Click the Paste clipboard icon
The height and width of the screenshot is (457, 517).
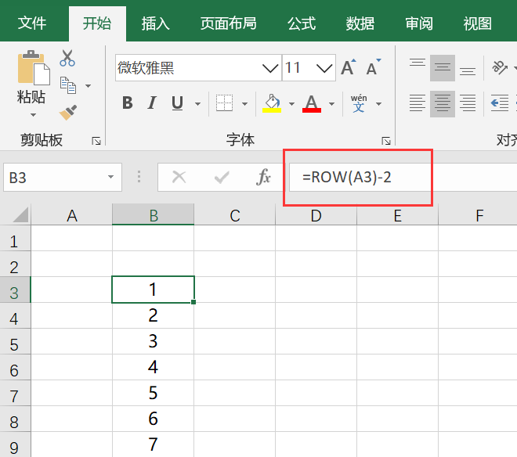tap(34, 68)
